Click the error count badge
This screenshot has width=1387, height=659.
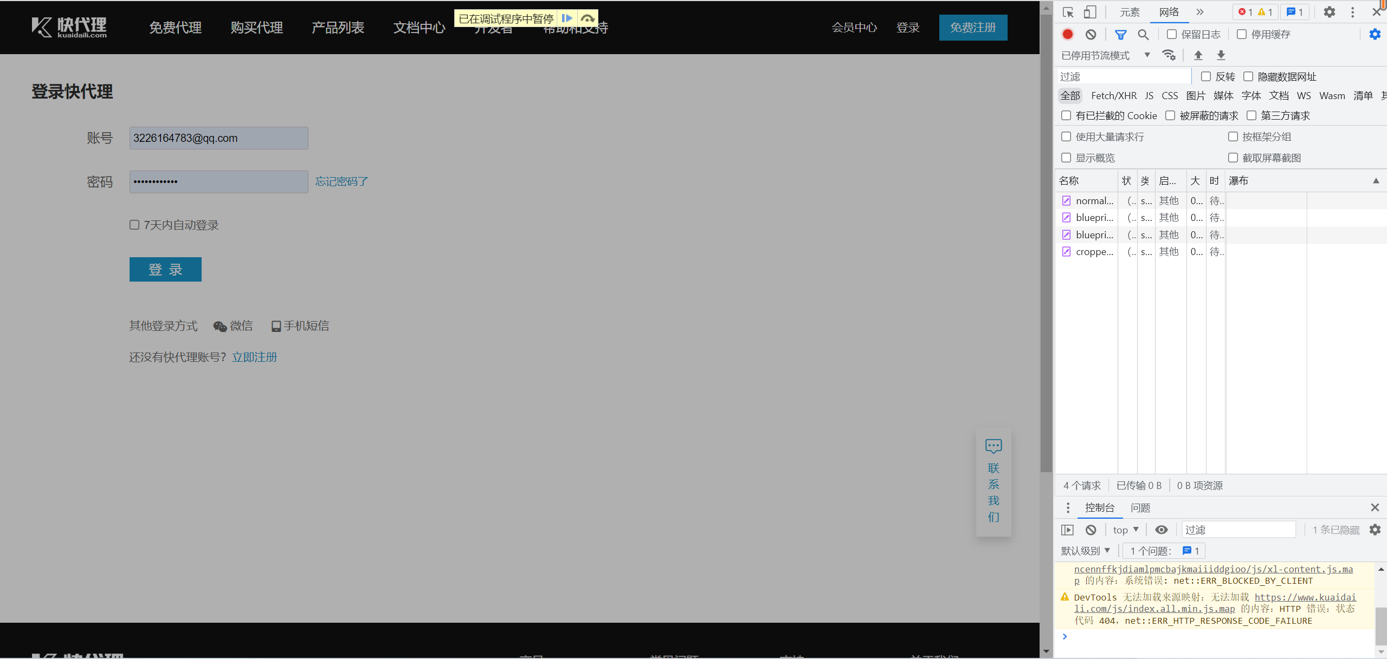pyautogui.click(x=1245, y=12)
